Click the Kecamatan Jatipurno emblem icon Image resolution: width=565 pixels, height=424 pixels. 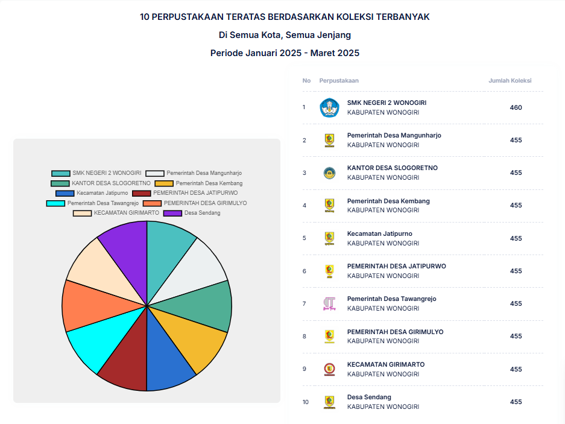coord(329,238)
